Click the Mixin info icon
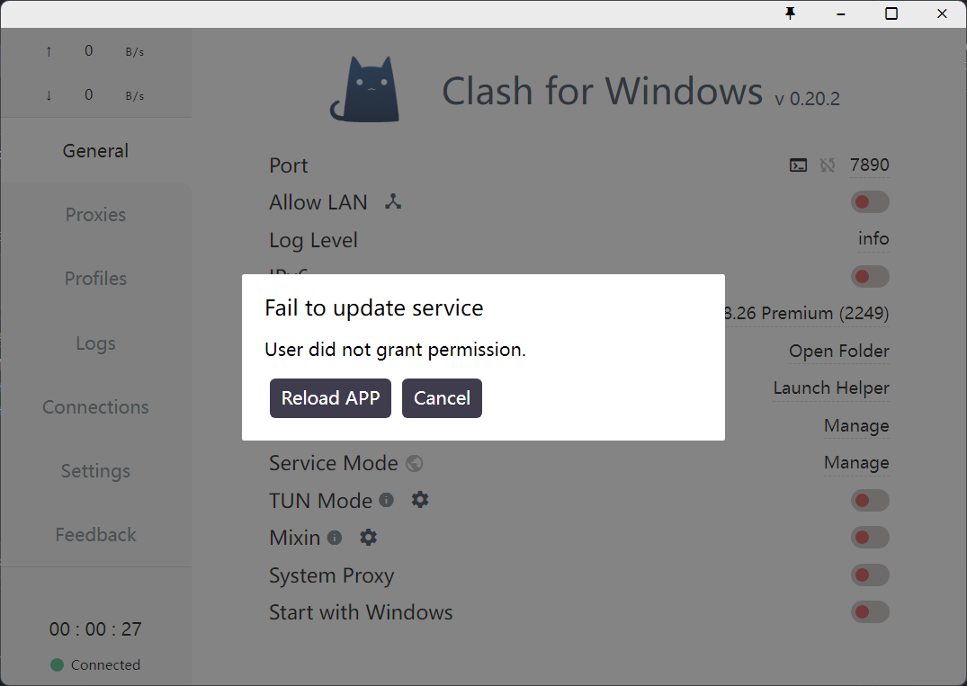Viewport: 967px width, 686px height. (335, 538)
